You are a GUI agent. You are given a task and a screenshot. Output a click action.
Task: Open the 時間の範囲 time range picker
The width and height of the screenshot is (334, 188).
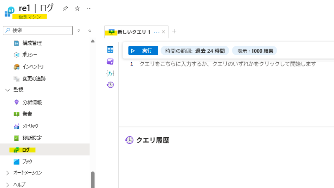[x=195, y=51]
